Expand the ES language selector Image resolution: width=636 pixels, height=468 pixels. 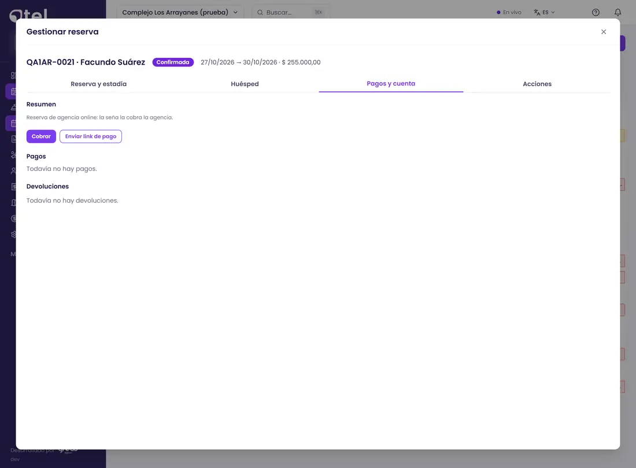(x=544, y=12)
